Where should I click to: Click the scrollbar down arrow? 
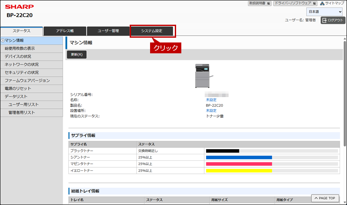click(344, 202)
